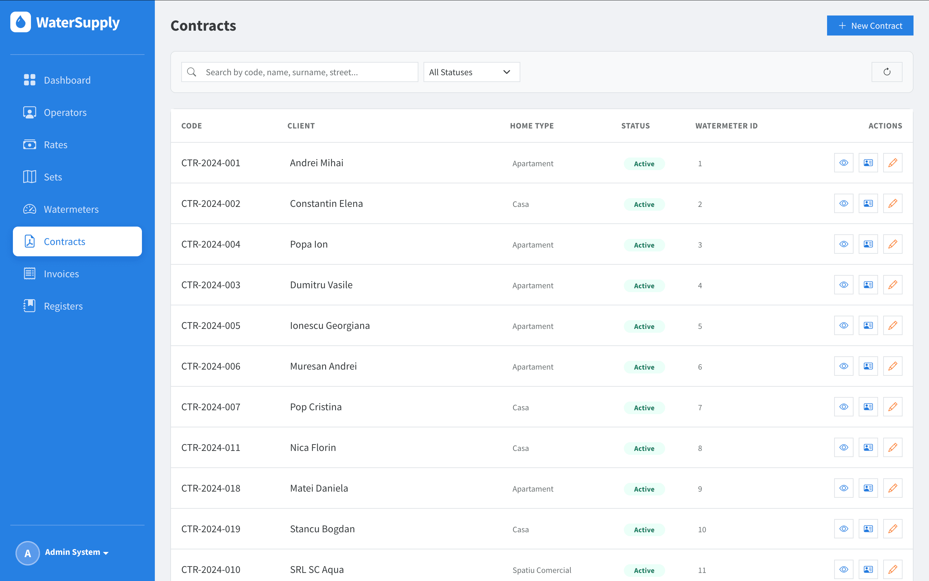
Task: Edit contract CTR-2024-001
Action: (893, 163)
